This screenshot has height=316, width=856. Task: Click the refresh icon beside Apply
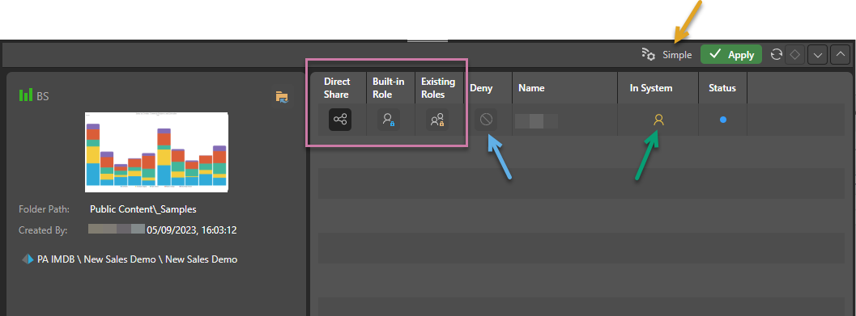(776, 54)
